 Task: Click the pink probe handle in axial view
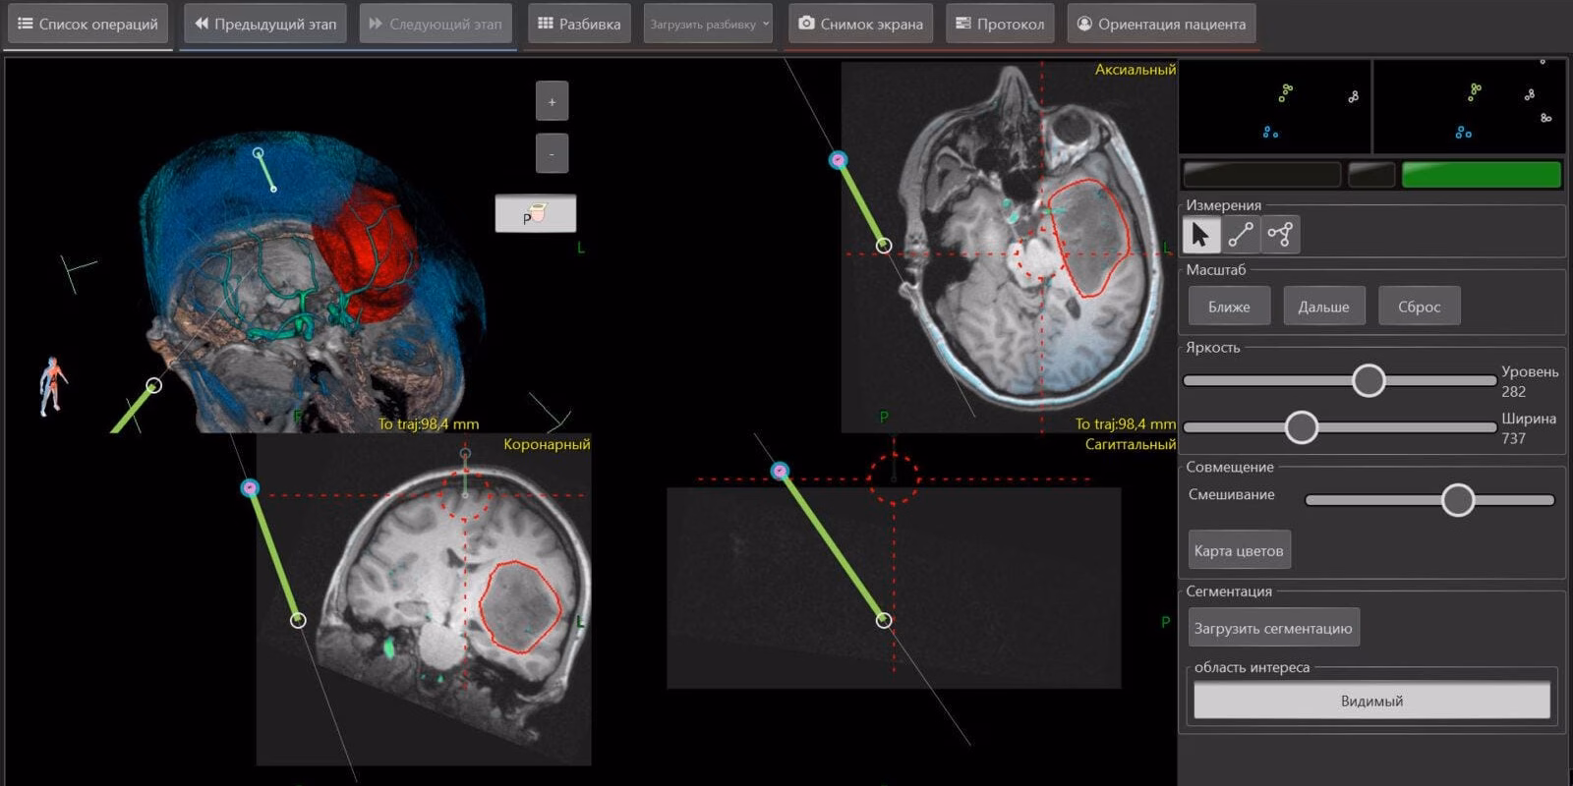point(838,159)
